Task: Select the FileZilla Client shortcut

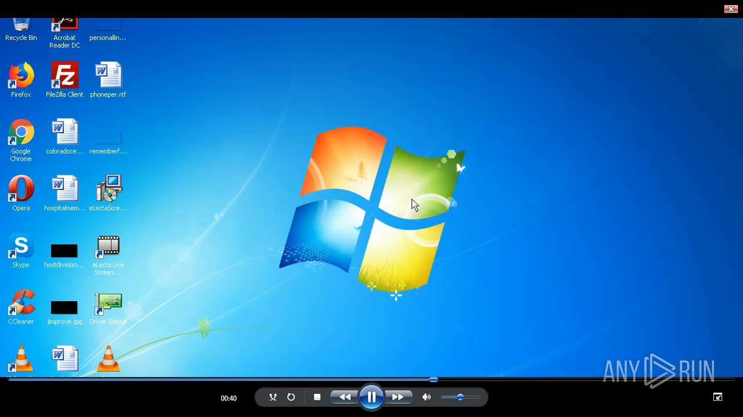Action: [64, 80]
